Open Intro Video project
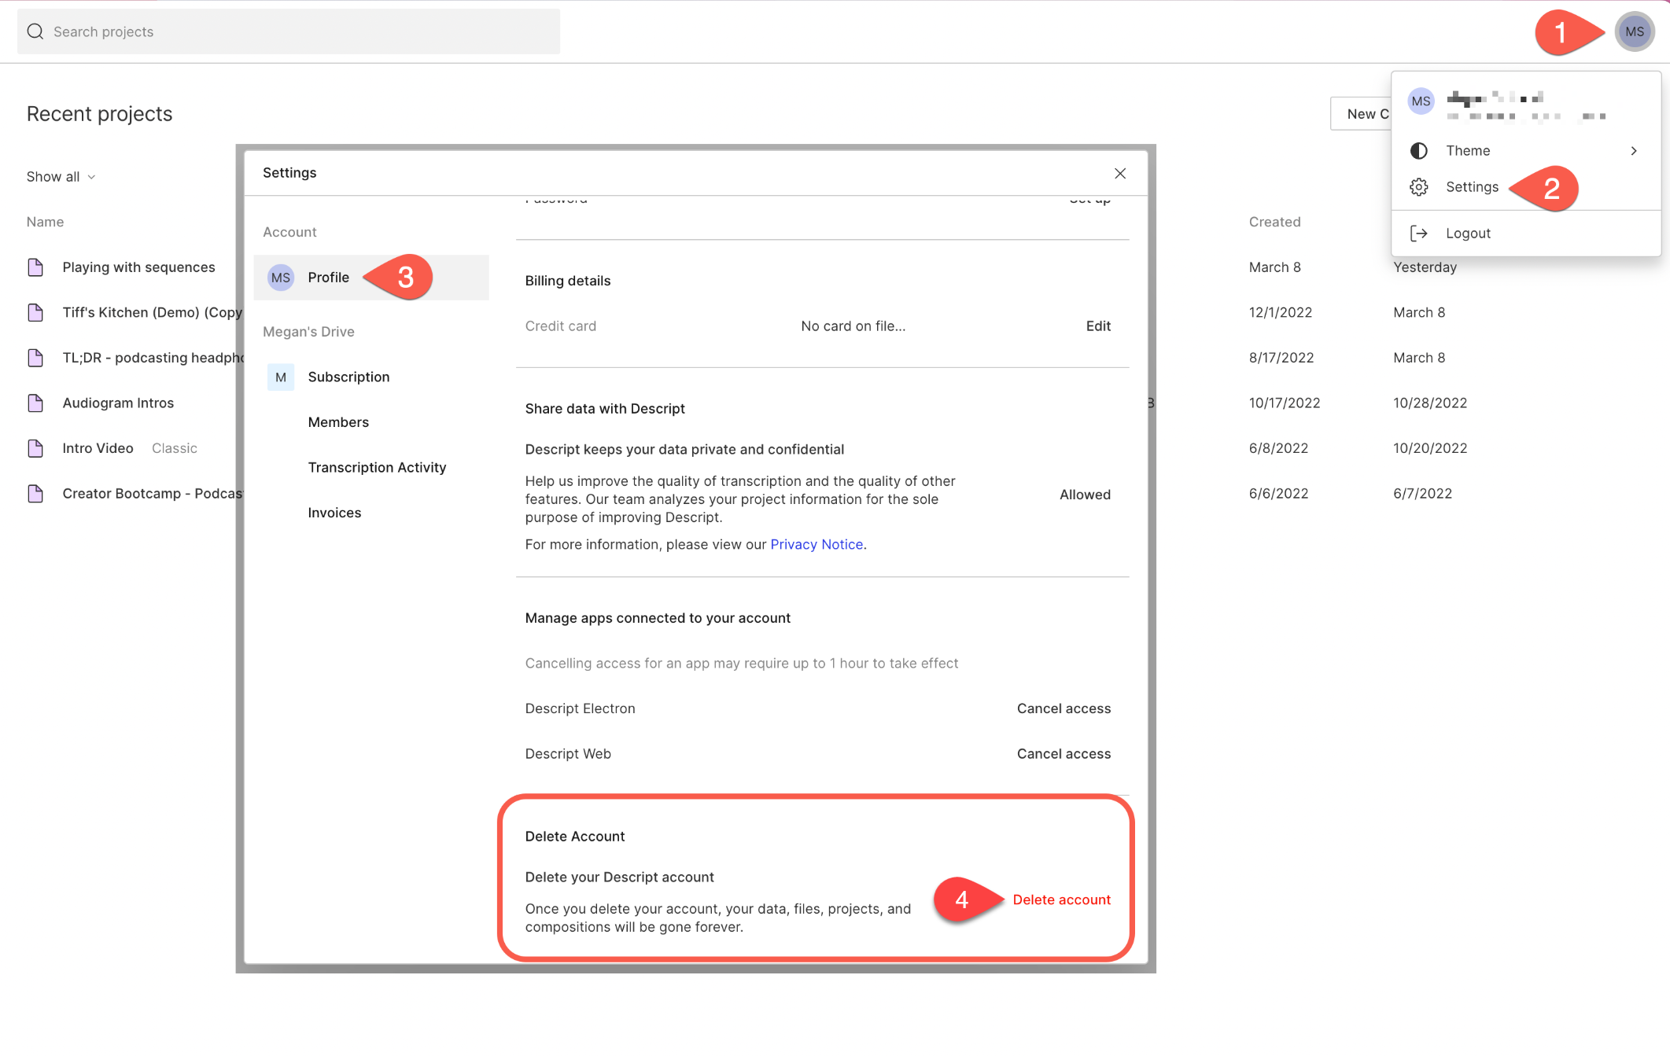 click(x=98, y=448)
